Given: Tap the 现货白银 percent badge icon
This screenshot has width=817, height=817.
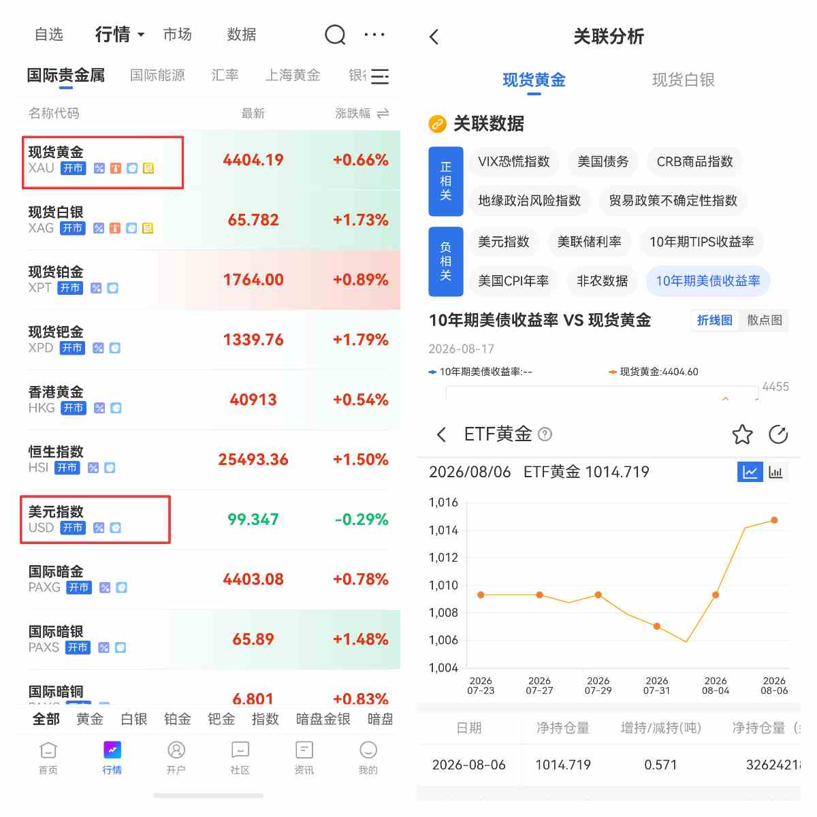Looking at the screenshot, I should pyautogui.click(x=99, y=228).
